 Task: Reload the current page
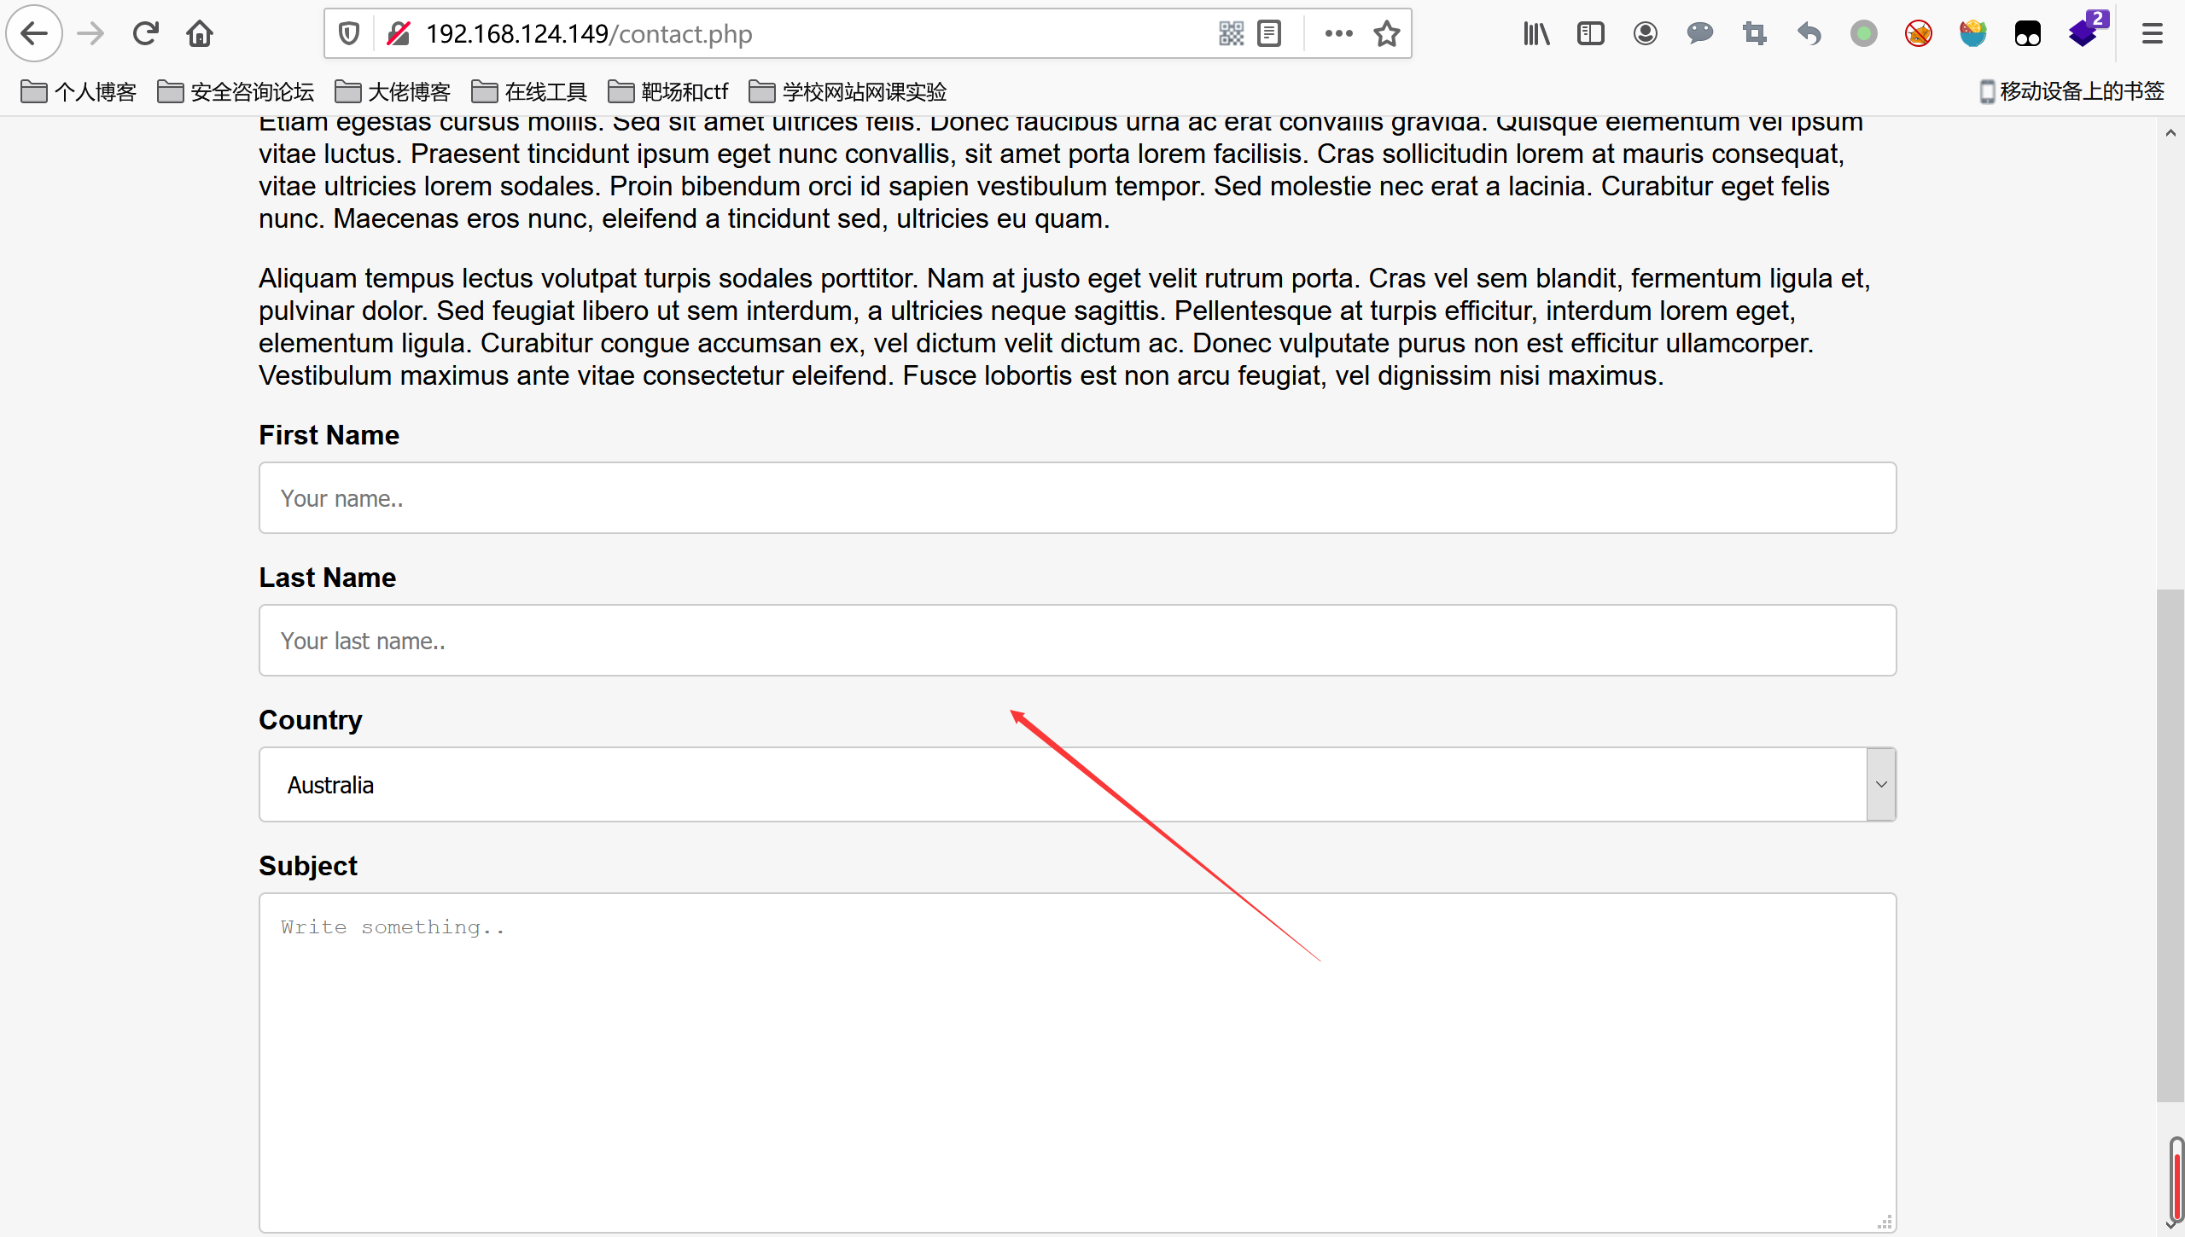(x=145, y=34)
